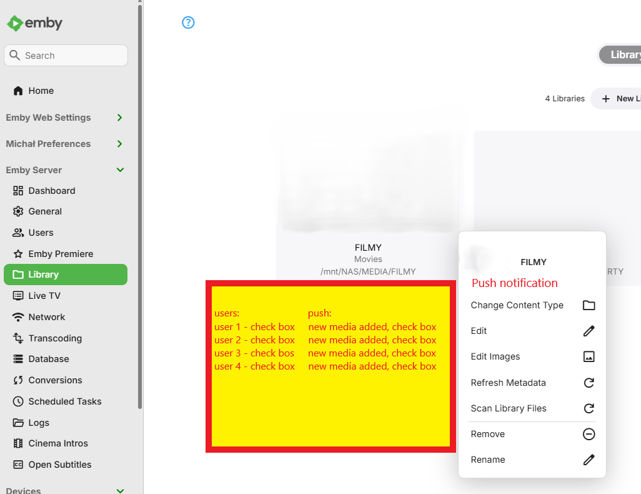Click the Dashboard grid icon

[x=18, y=191]
